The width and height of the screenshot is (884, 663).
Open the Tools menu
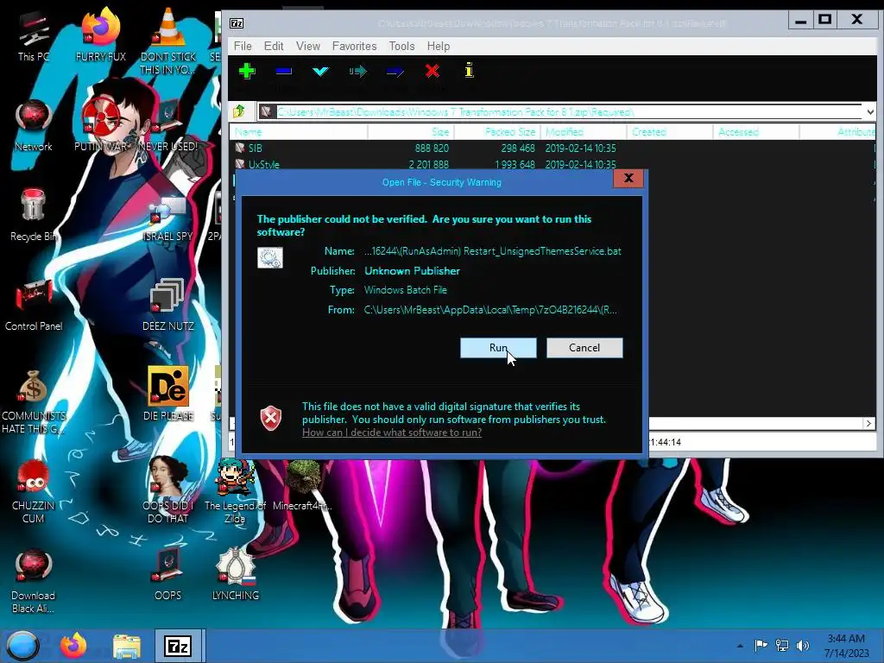click(402, 47)
